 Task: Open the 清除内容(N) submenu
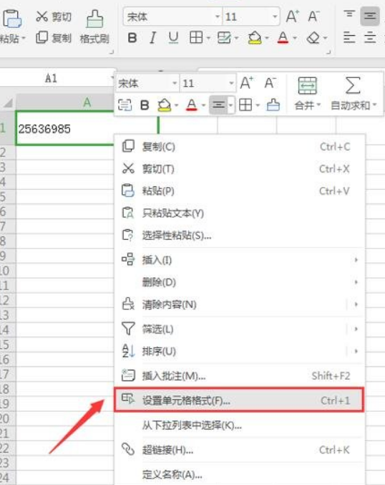240,304
